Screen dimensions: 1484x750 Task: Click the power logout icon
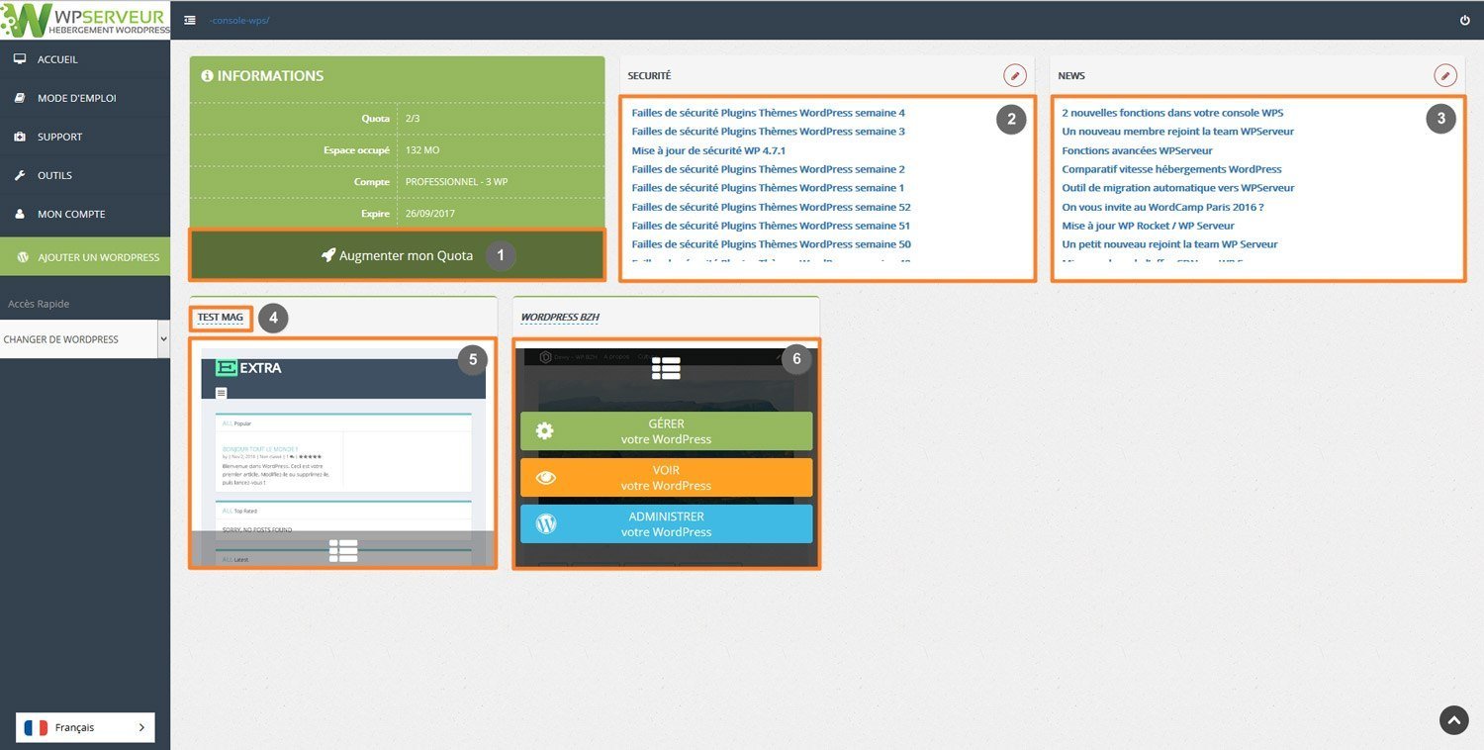point(1465,21)
